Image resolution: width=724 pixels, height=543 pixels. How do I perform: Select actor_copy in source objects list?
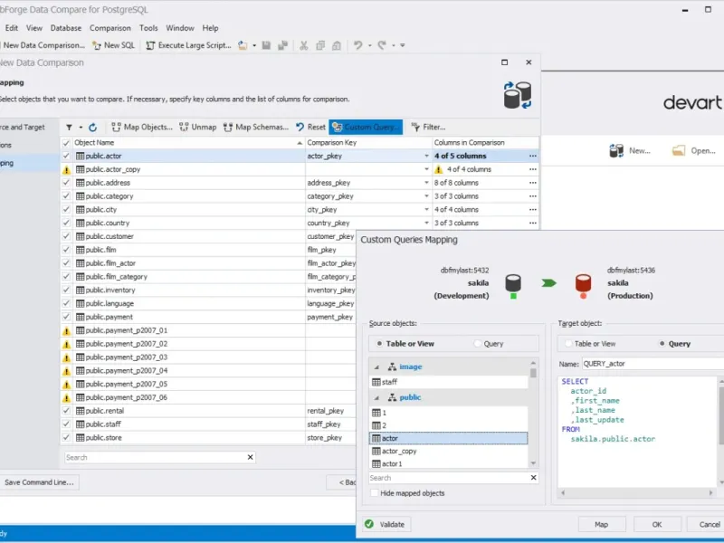[448, 451]
